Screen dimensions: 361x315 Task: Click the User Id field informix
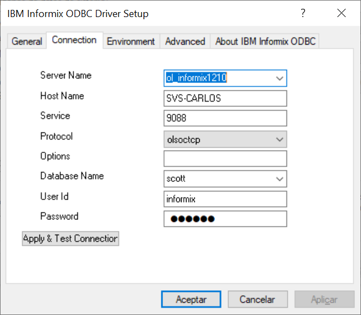pyautogui.click(x=225, y=199)
